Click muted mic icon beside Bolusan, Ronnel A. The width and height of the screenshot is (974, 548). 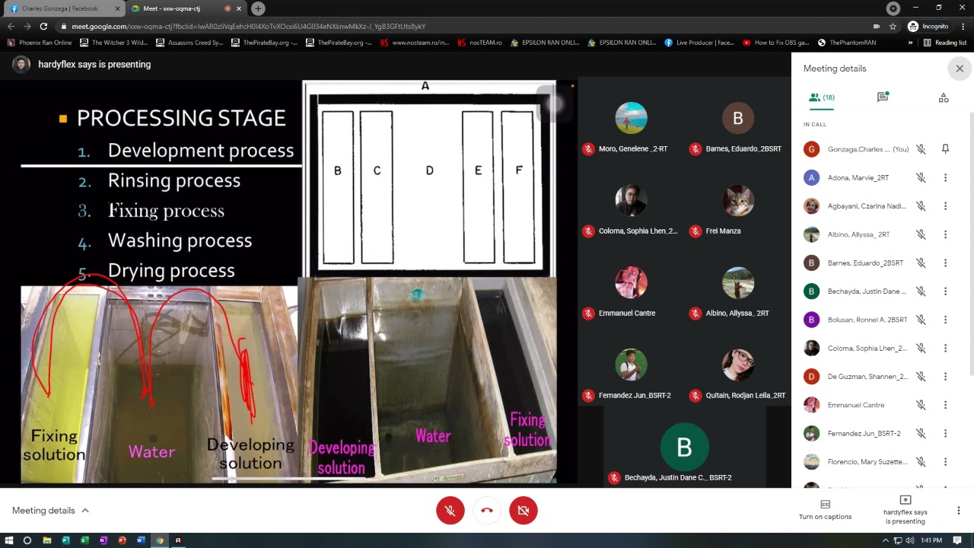pos(921,320)
